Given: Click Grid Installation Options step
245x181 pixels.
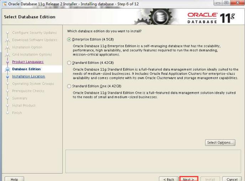Looking at the screenshot, I should (32, 55).
